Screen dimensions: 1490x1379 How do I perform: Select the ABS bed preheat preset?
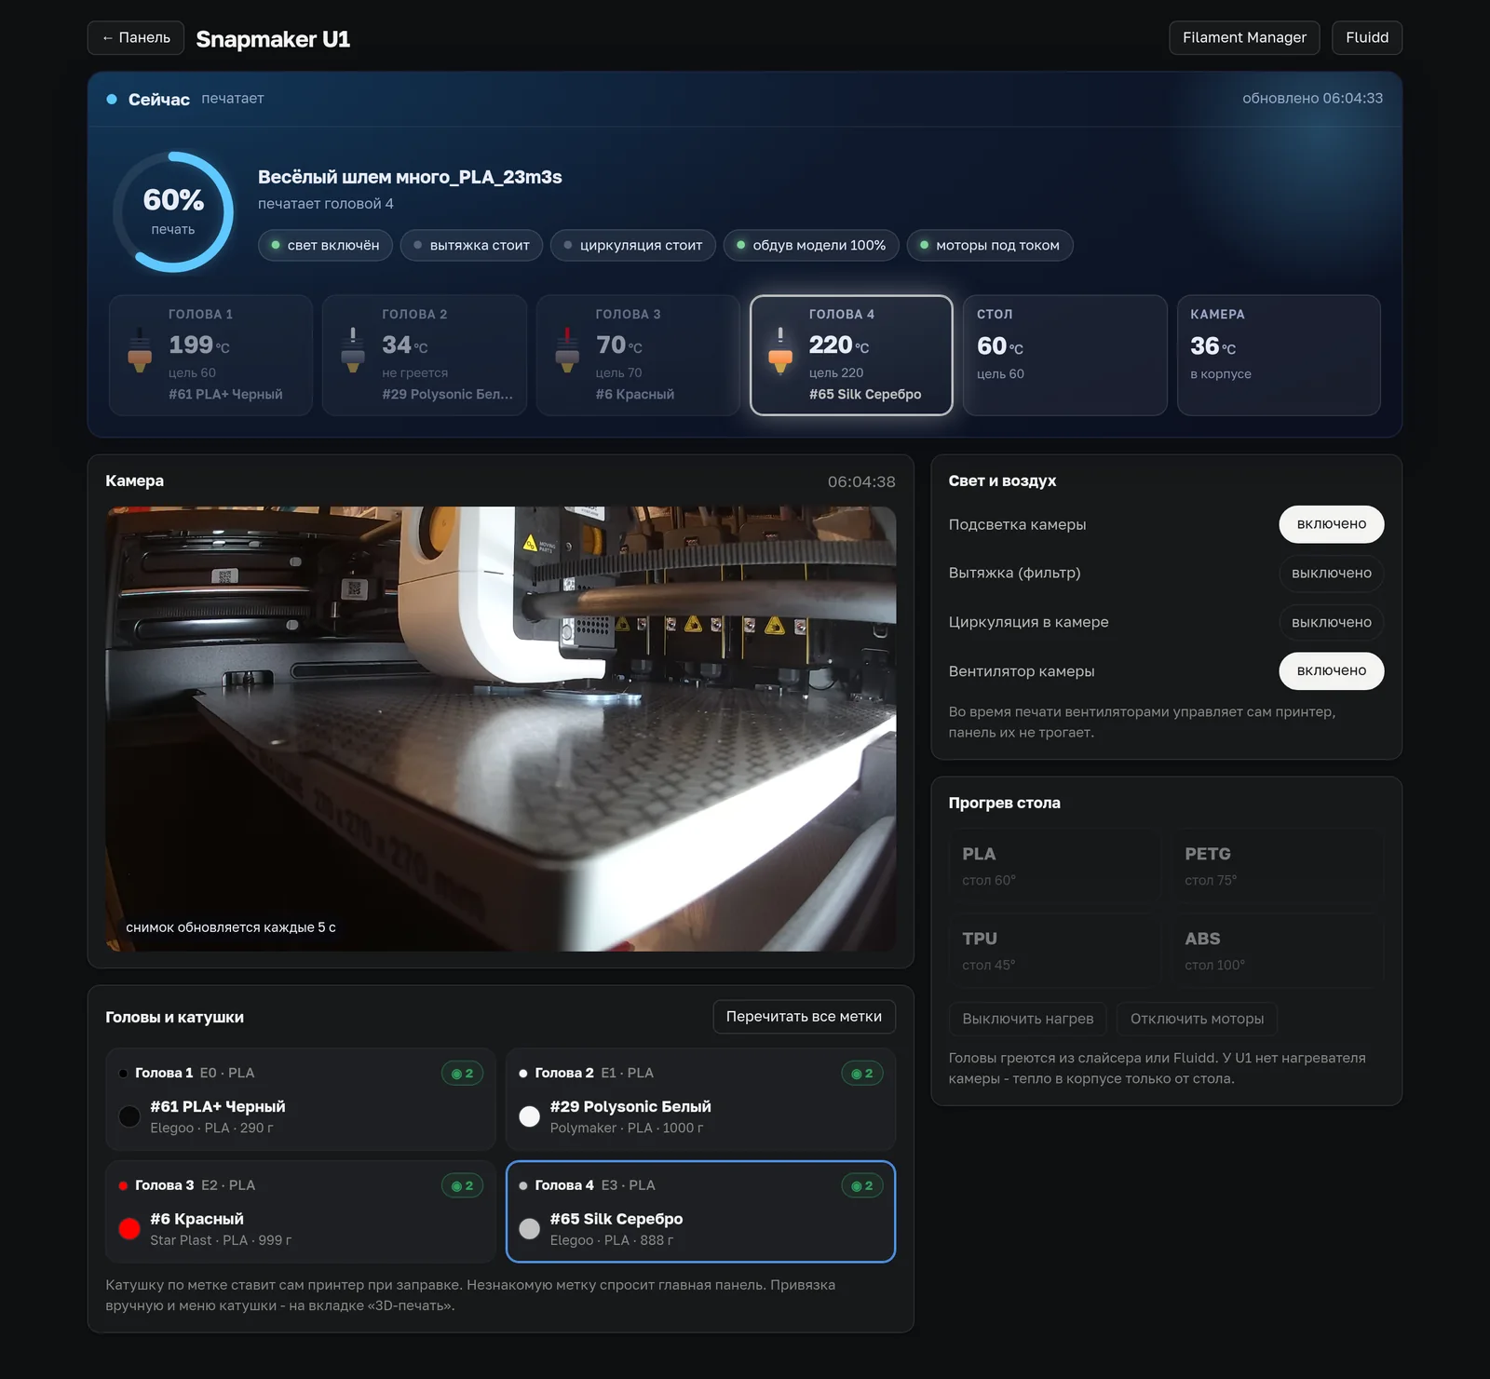[1278, 951]
